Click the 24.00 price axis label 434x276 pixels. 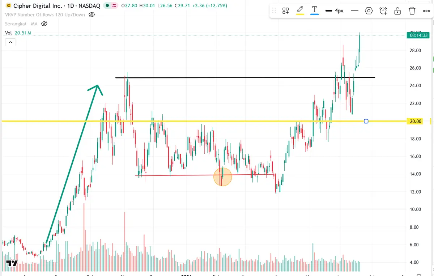(416, 86)
